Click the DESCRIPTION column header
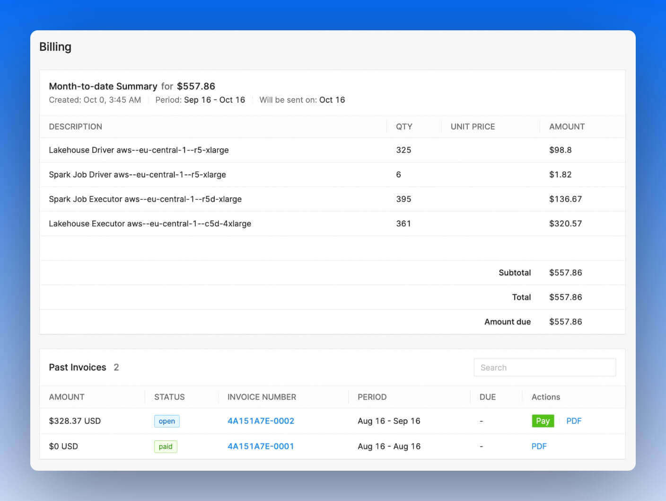The image size is (666, 501). (x=76, y=126)
